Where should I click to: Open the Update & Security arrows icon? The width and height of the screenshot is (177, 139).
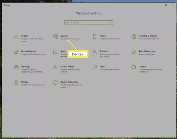point(56,83)
